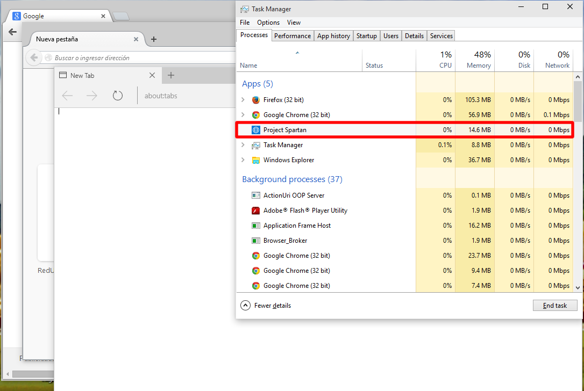
Task: Close the Google tab in Chrome
Action: coord(103,16)
